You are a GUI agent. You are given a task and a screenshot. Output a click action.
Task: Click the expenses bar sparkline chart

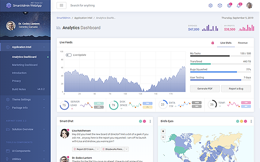tap(210, 28)
